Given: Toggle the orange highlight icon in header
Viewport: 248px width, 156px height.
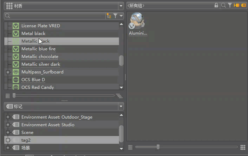Looking at the screenshot, I should pyautogui.click(x=237, y=5).
